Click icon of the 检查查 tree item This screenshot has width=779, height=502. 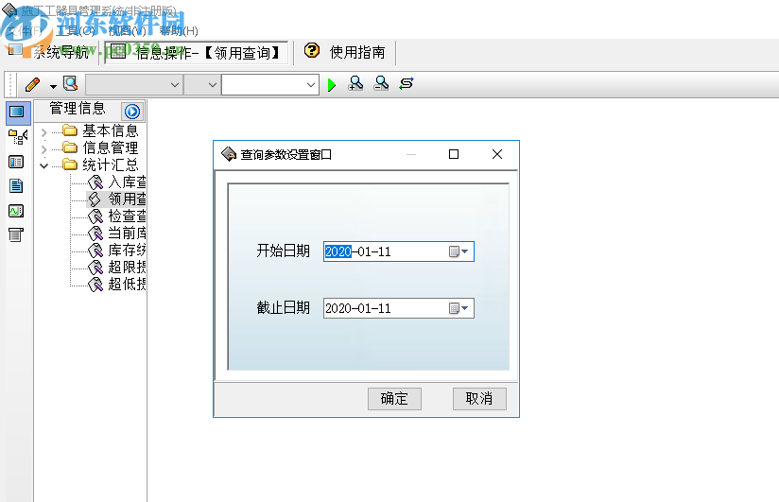[x=95, y=216]
